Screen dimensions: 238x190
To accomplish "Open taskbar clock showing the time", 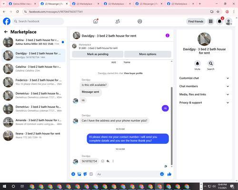I will (222, 186).
